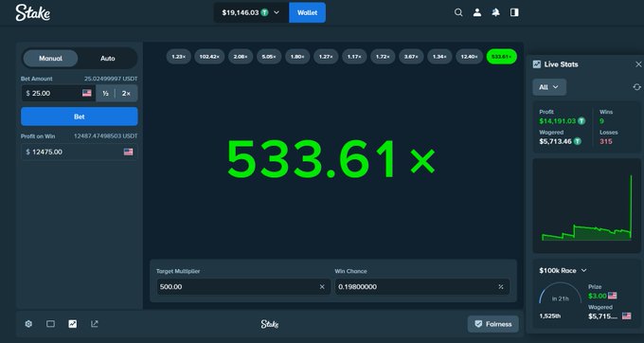Click the Losses count 315
Screen dimensions: 644x343
(606, 142)
